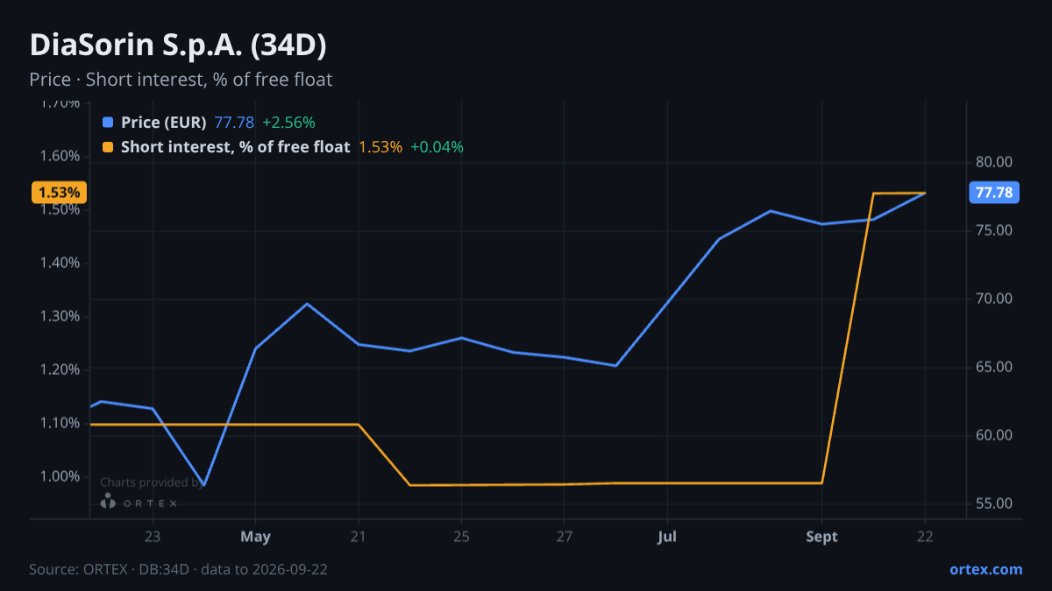Click the blue 77.78 axis marker badge
The height and width of the screenshot is (591, 1052).
994,193
